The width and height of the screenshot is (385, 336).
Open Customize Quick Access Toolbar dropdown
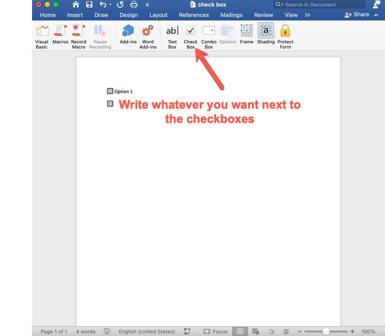(x=147, y=5)
